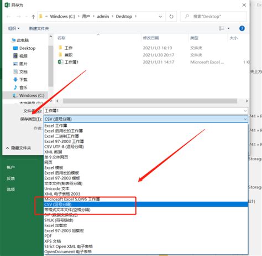Click admin in the address breadcrumb
Viewport: 262px width, 256px height.
(x=103, y=17)
